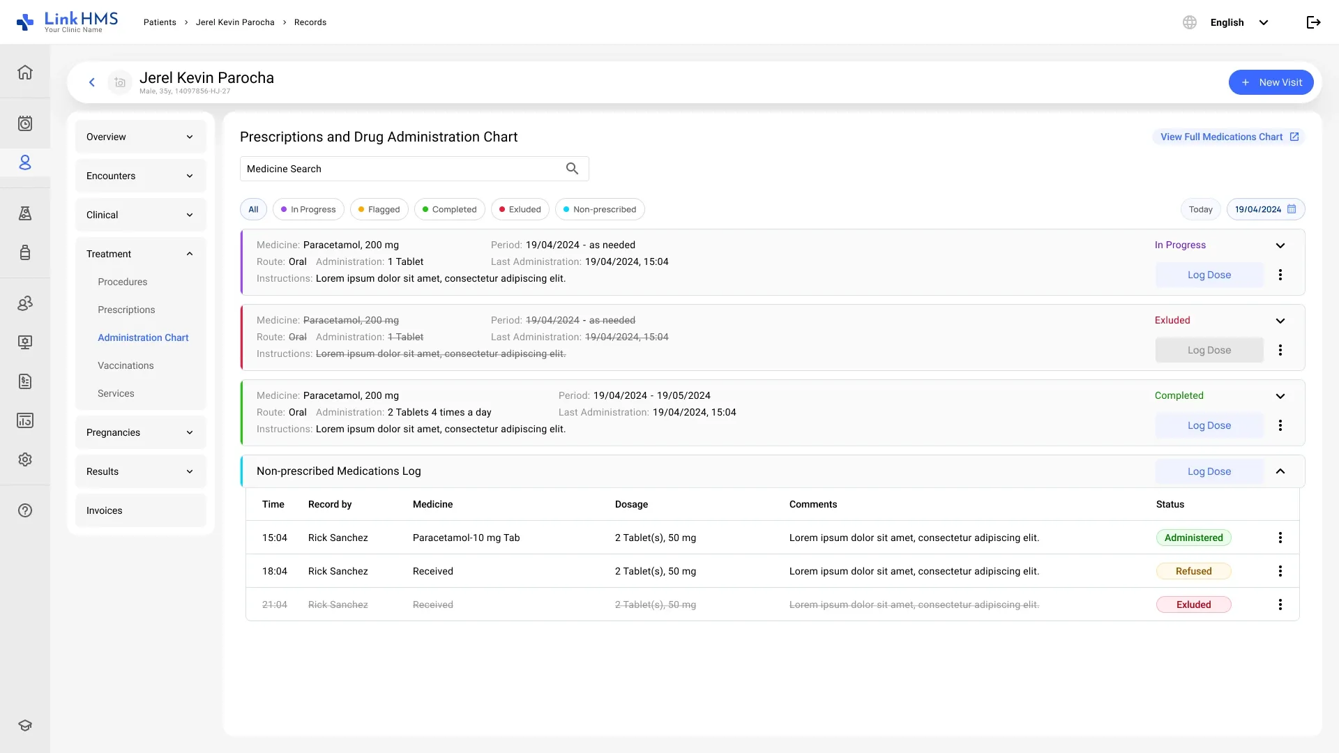Open Procedures under Treatment
Image resolution: width=1339 pixels, height=753 pixels.
123,282
